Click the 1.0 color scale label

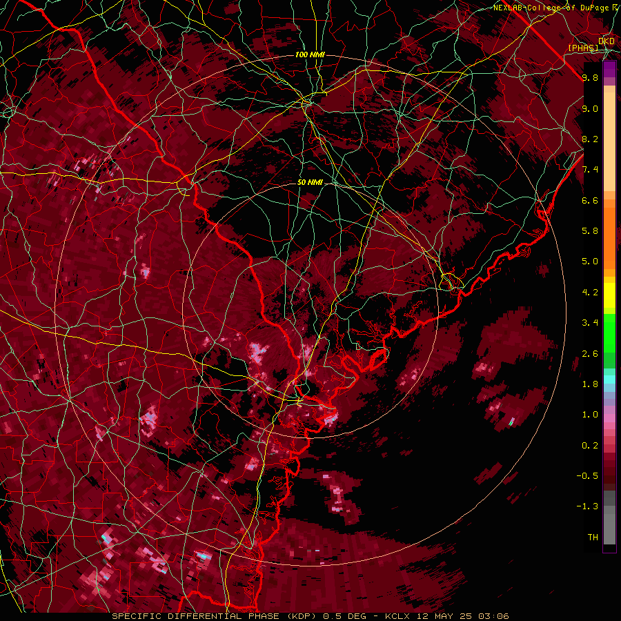tap(590, 415)
